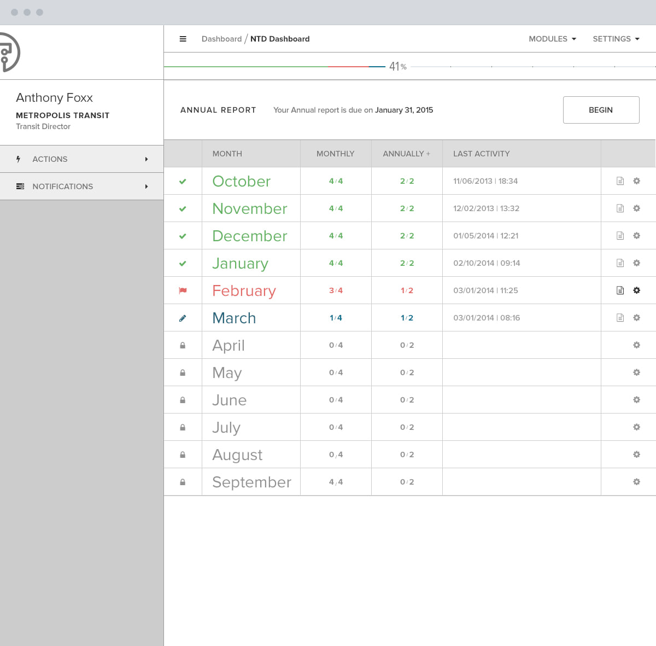Open October's document report icon

[620, 181]
